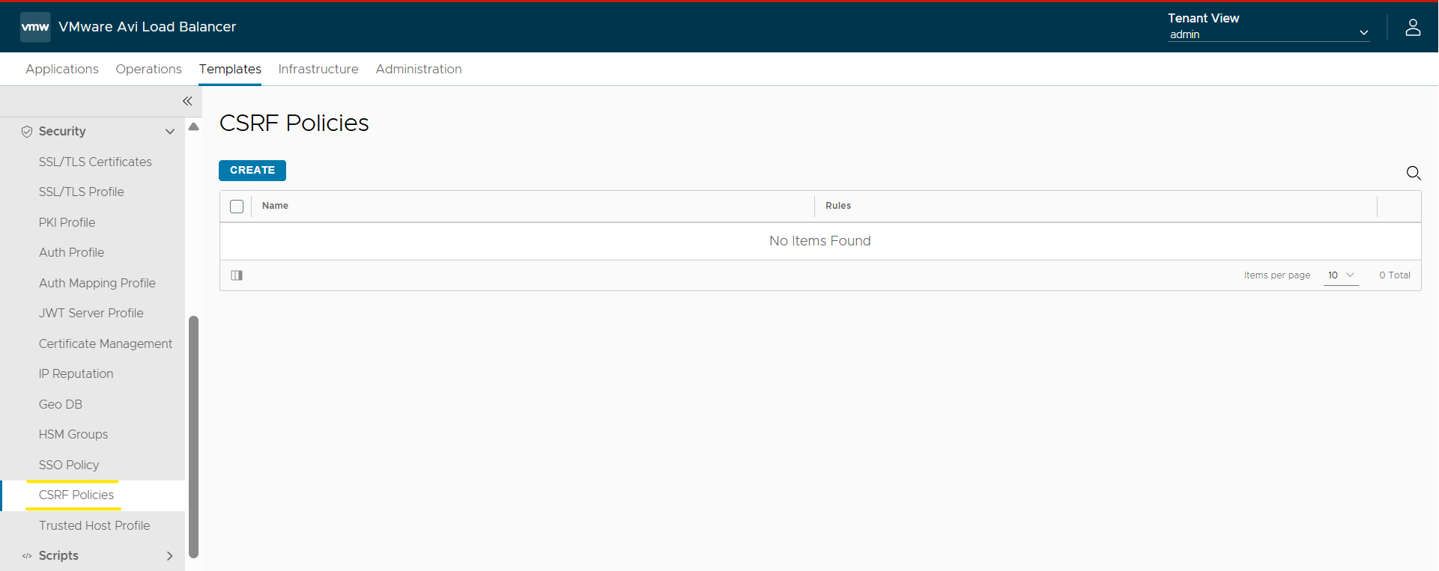Click the Scripts code icon

[x=27, y=556]
